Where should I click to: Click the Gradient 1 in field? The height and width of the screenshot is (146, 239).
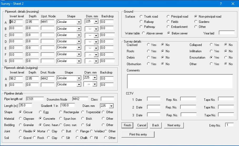click(68, 105)
